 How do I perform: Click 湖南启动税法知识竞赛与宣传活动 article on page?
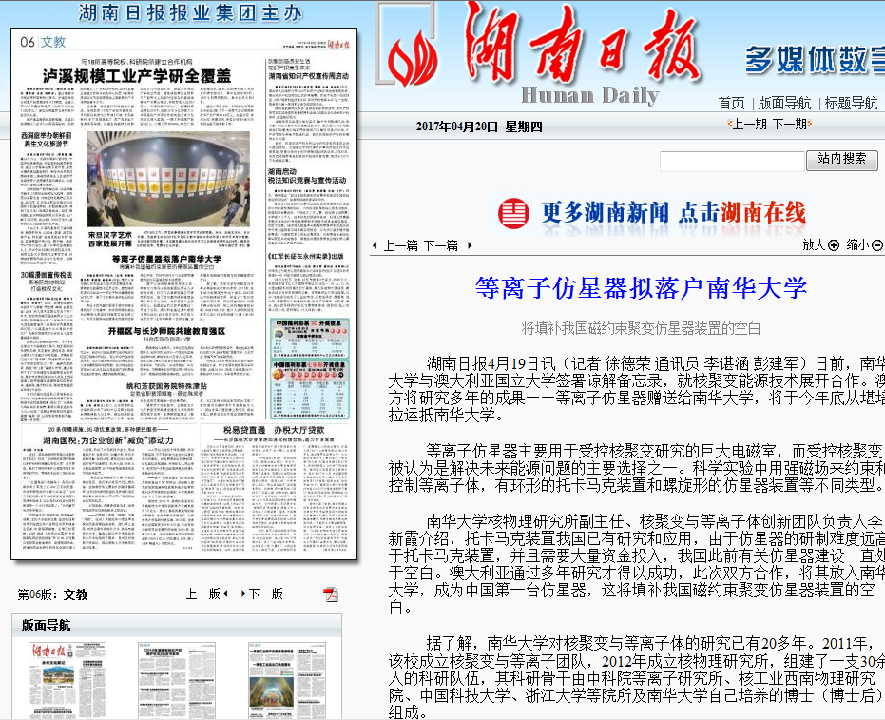coord(307,176)
